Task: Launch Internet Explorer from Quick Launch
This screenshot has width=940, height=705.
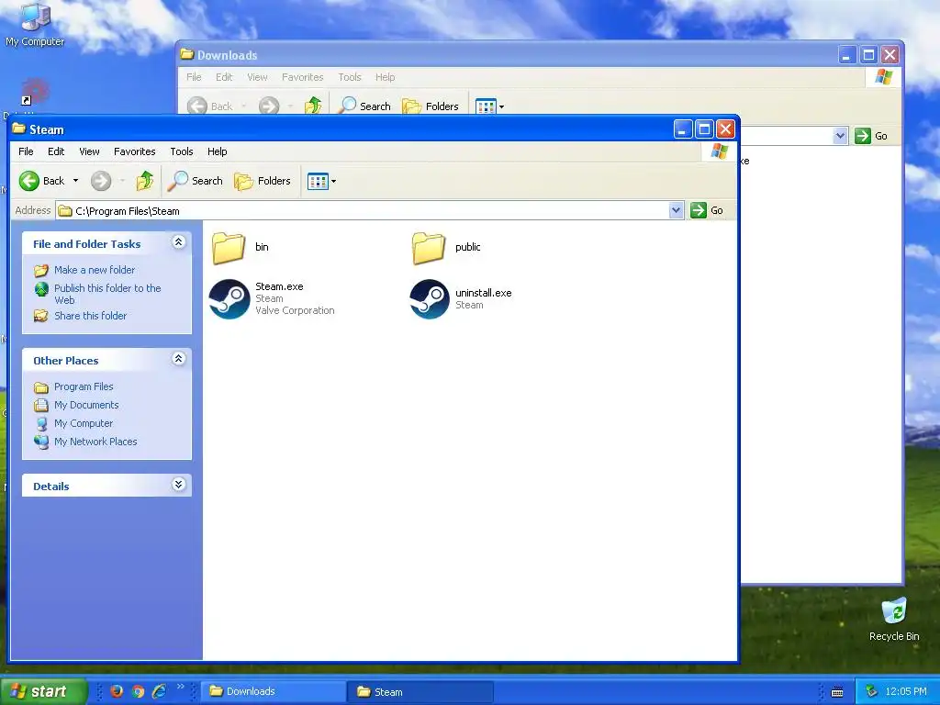Action: [160, 691]
